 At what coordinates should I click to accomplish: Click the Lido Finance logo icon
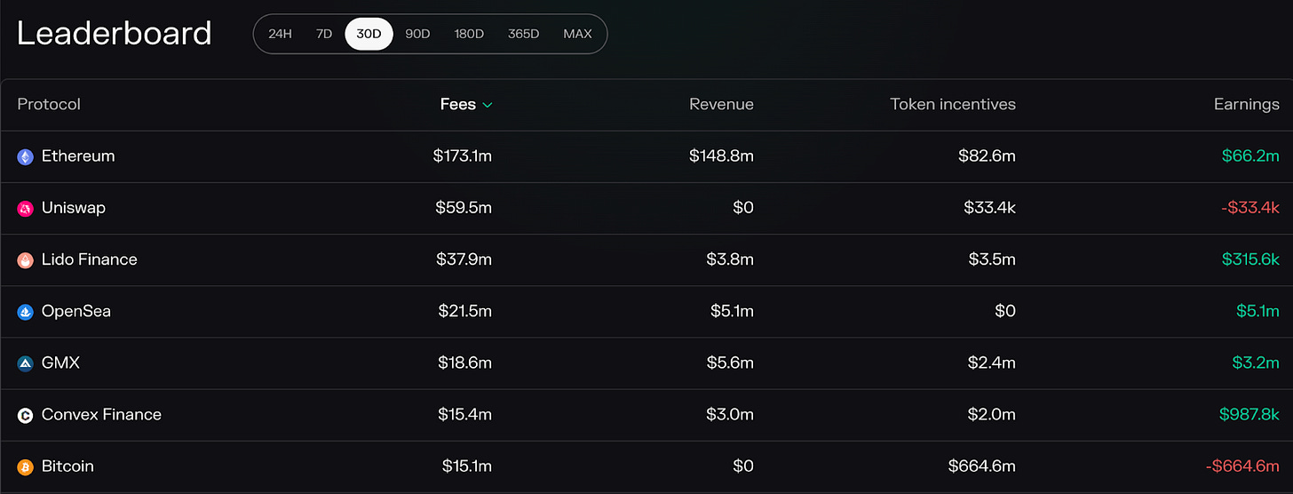click(25, 260)
